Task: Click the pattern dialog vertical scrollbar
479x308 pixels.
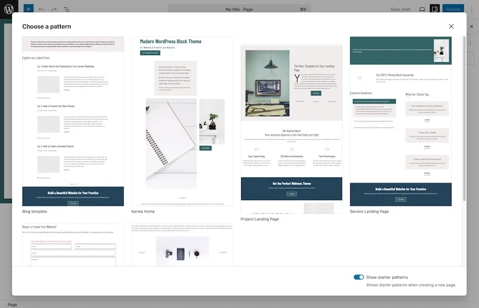Action: tap(465, 119)
